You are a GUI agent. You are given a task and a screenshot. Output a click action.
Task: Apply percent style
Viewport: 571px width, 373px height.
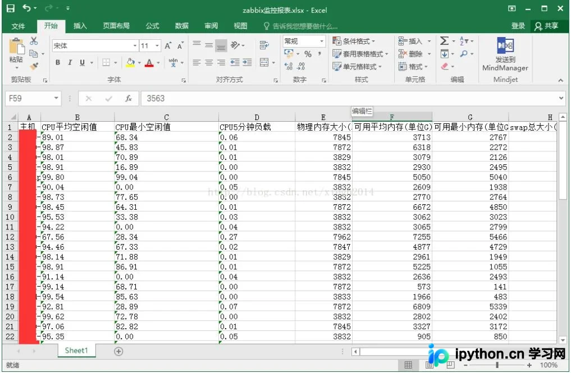click(x=308, y=54)
